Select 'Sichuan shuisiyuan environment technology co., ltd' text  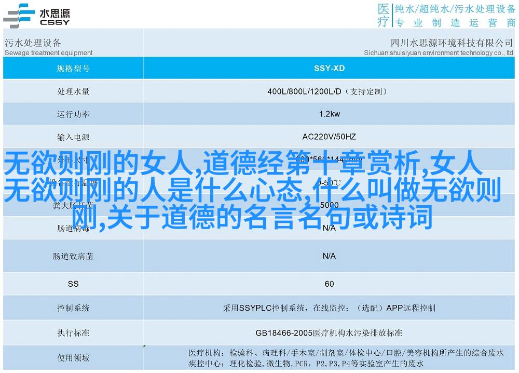click(439, 52)
